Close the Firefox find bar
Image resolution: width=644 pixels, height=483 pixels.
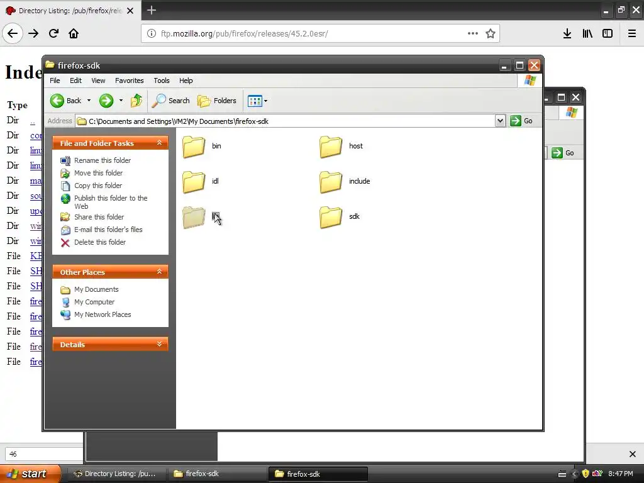click(633, 454)
